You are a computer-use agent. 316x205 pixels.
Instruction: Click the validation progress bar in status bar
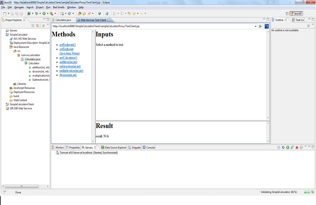[307, 192]
